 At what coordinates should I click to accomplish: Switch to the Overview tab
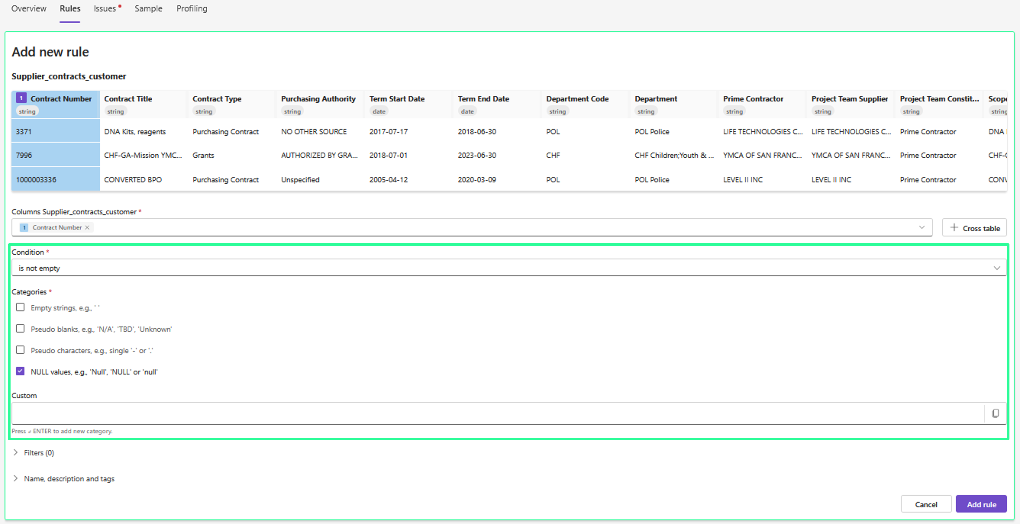[x=29, y=8]
